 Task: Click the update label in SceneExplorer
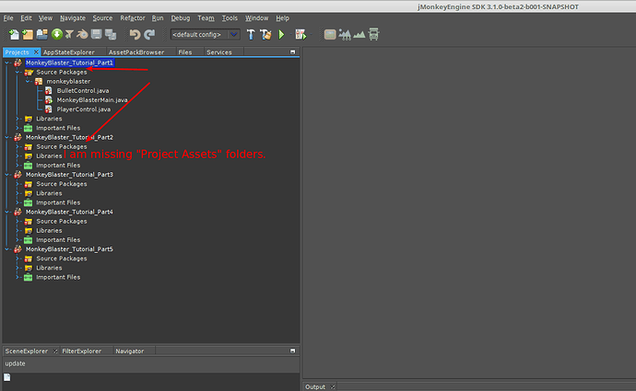pyautogui.click(x=15, y=363)
